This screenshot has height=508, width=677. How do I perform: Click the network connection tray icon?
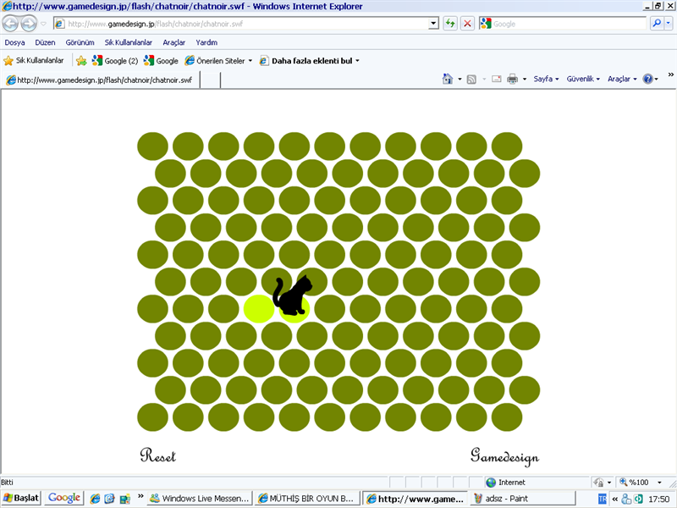[x=626, y=499]
